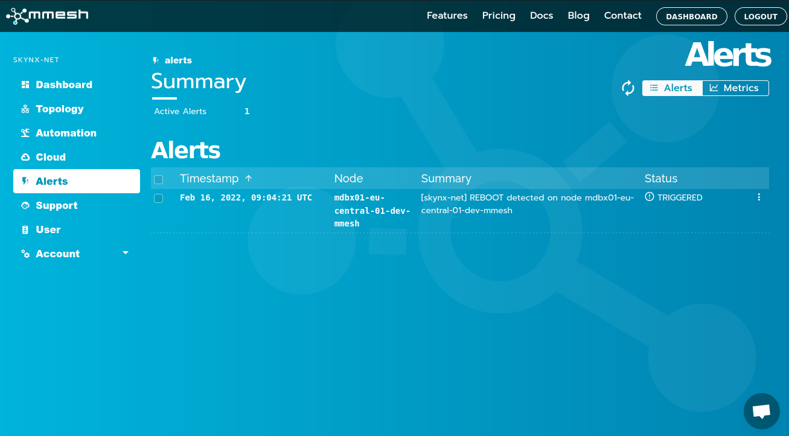Go to the Blog

579,16
